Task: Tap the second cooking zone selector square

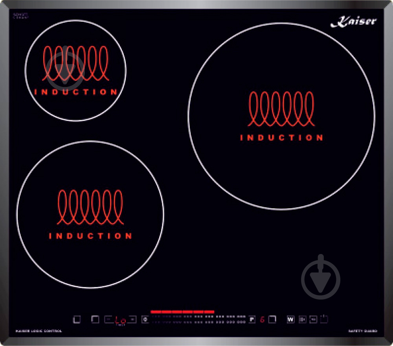Action: pos(95,319)
